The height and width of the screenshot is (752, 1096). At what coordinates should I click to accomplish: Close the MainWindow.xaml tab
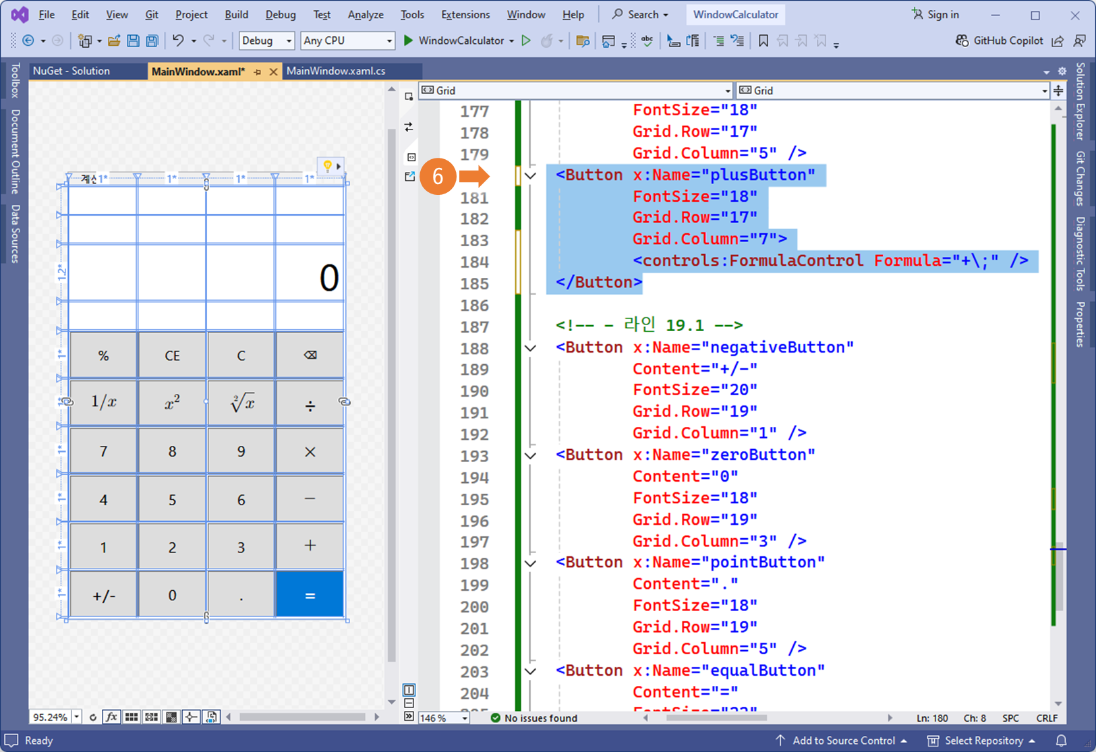273,71
